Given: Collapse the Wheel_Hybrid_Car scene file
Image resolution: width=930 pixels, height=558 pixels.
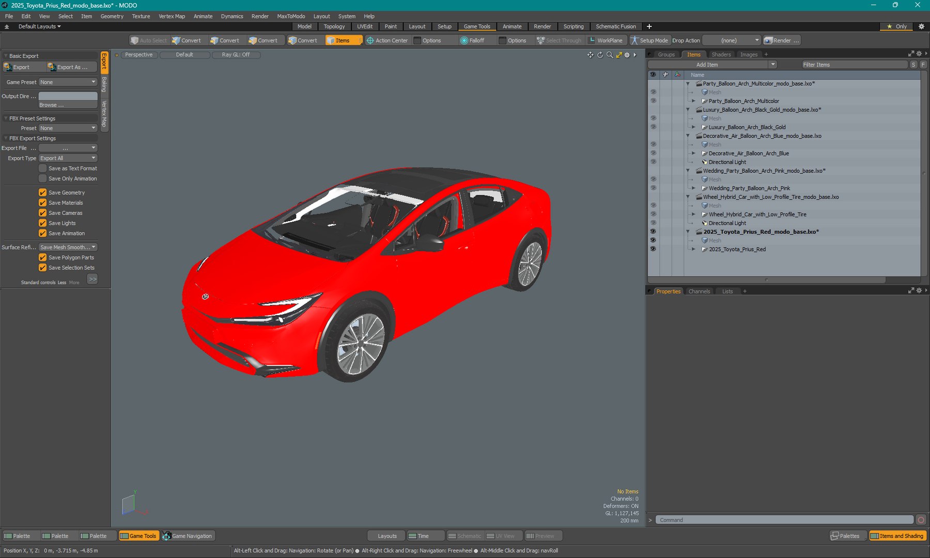Looking at the screenshot, I should coord(688,197).
